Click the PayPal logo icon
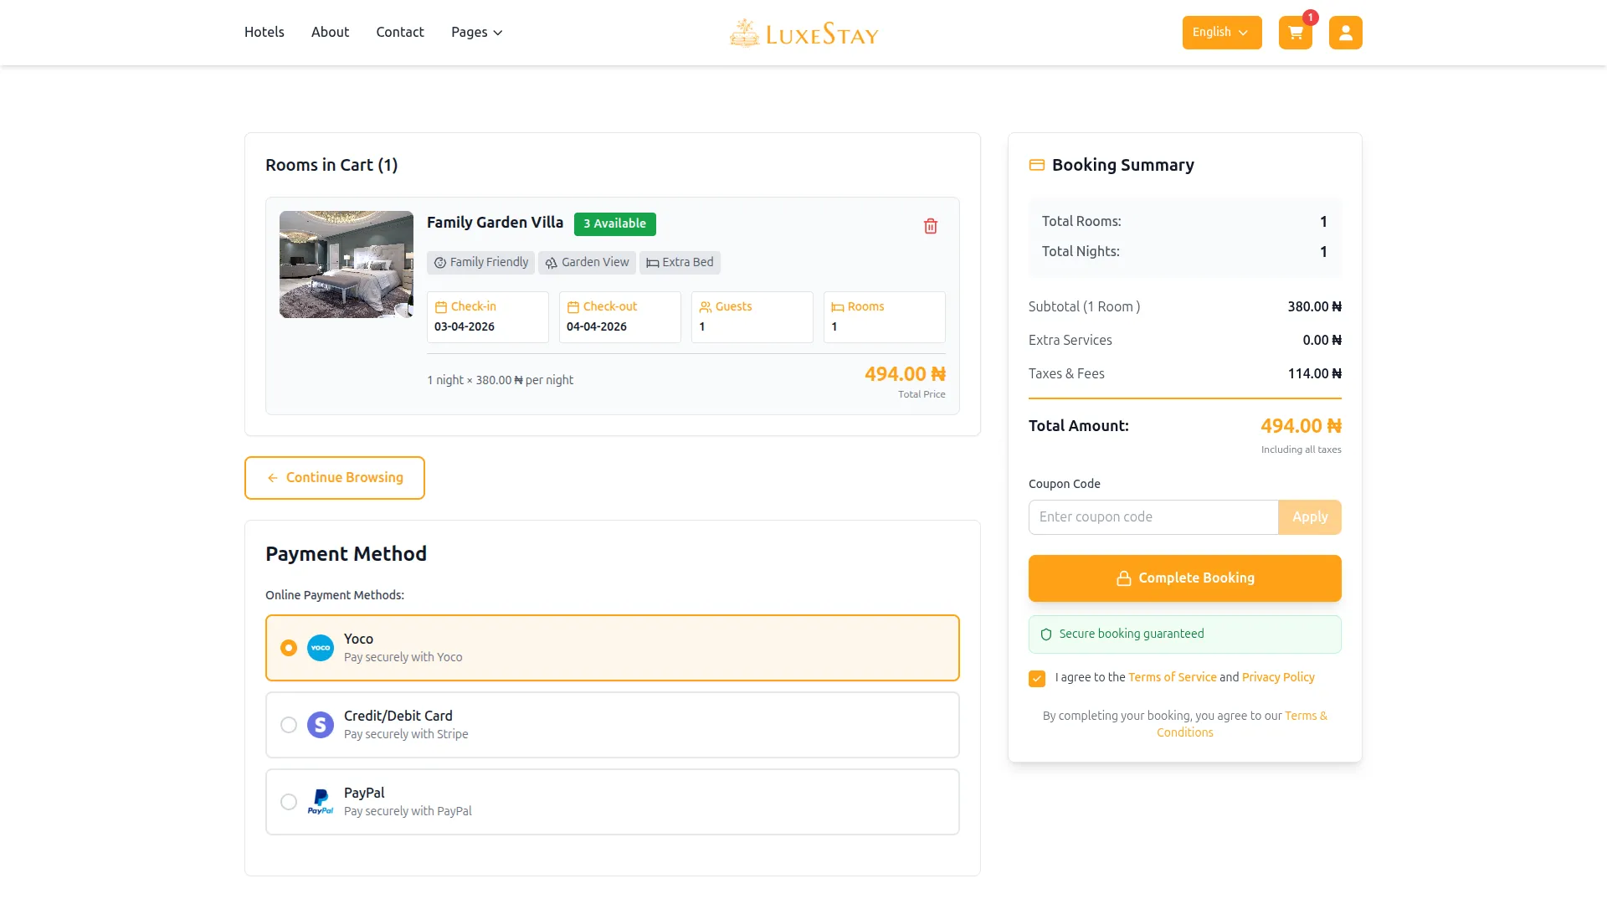 pyautogui.click(x=321, y=802)
